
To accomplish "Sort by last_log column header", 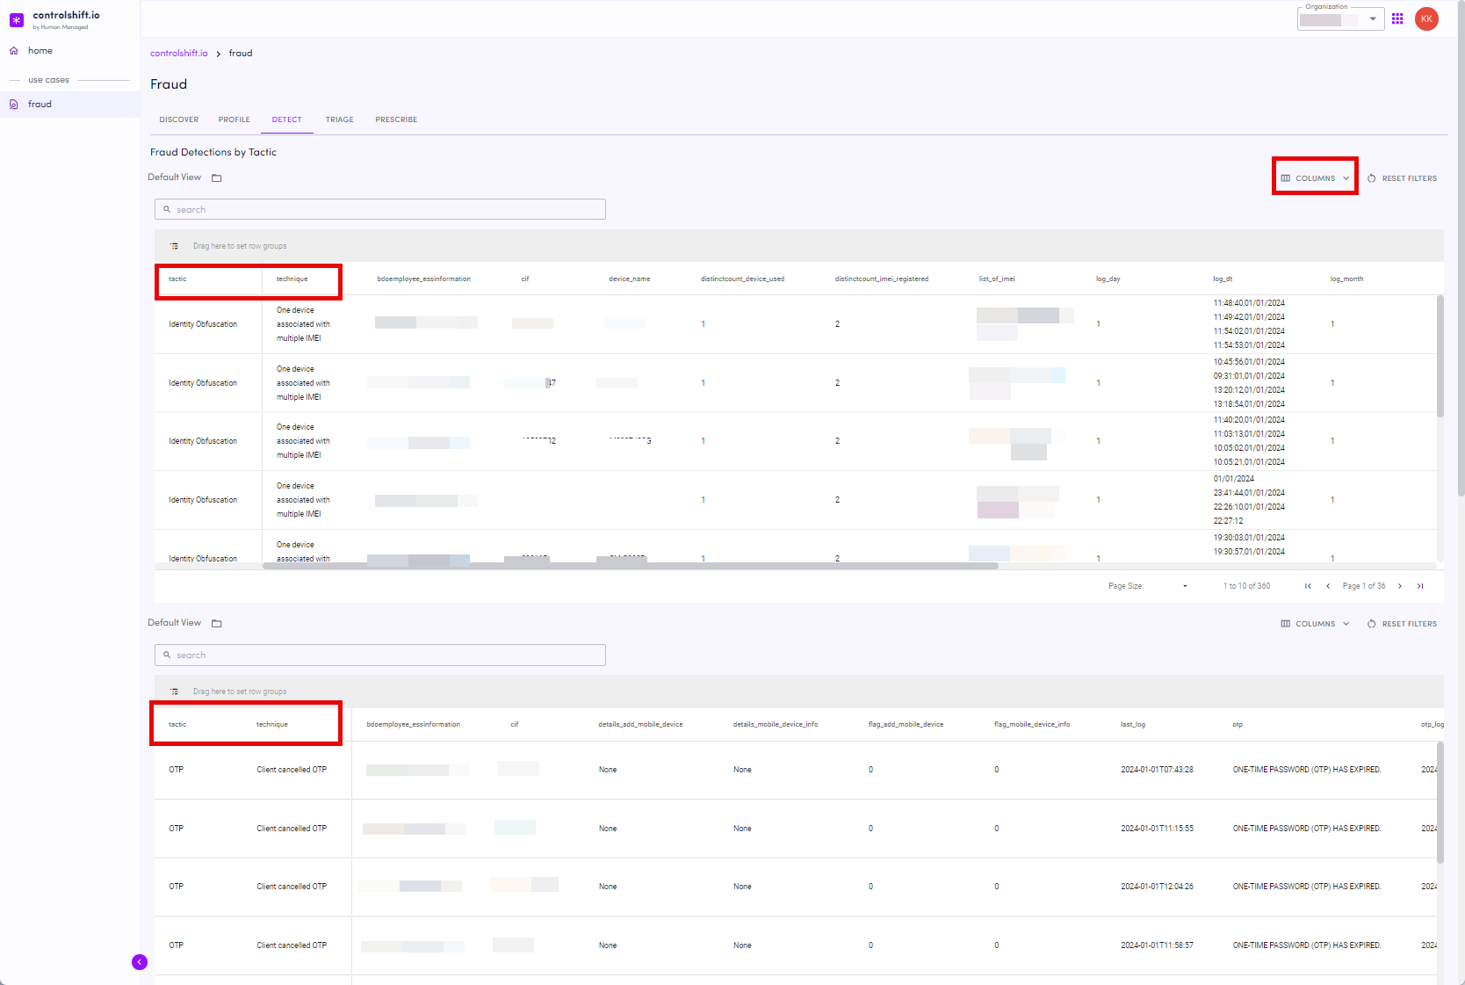I will [1133, 725].
